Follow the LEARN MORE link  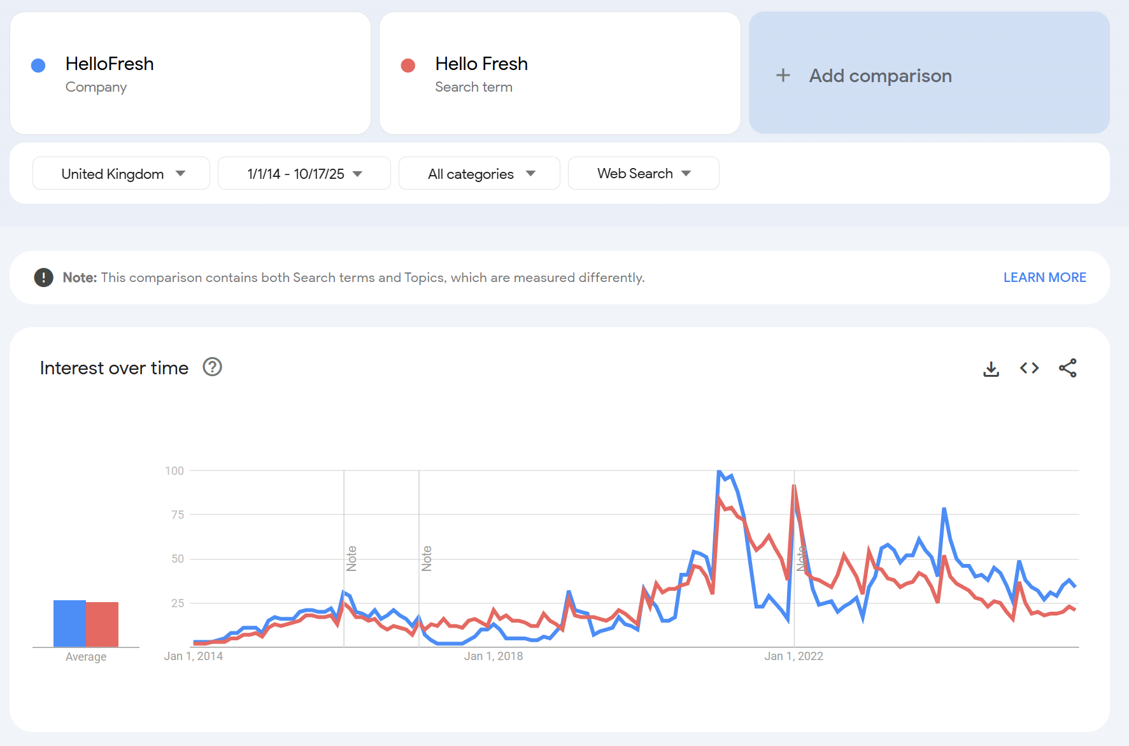(x=1044, y=278)
